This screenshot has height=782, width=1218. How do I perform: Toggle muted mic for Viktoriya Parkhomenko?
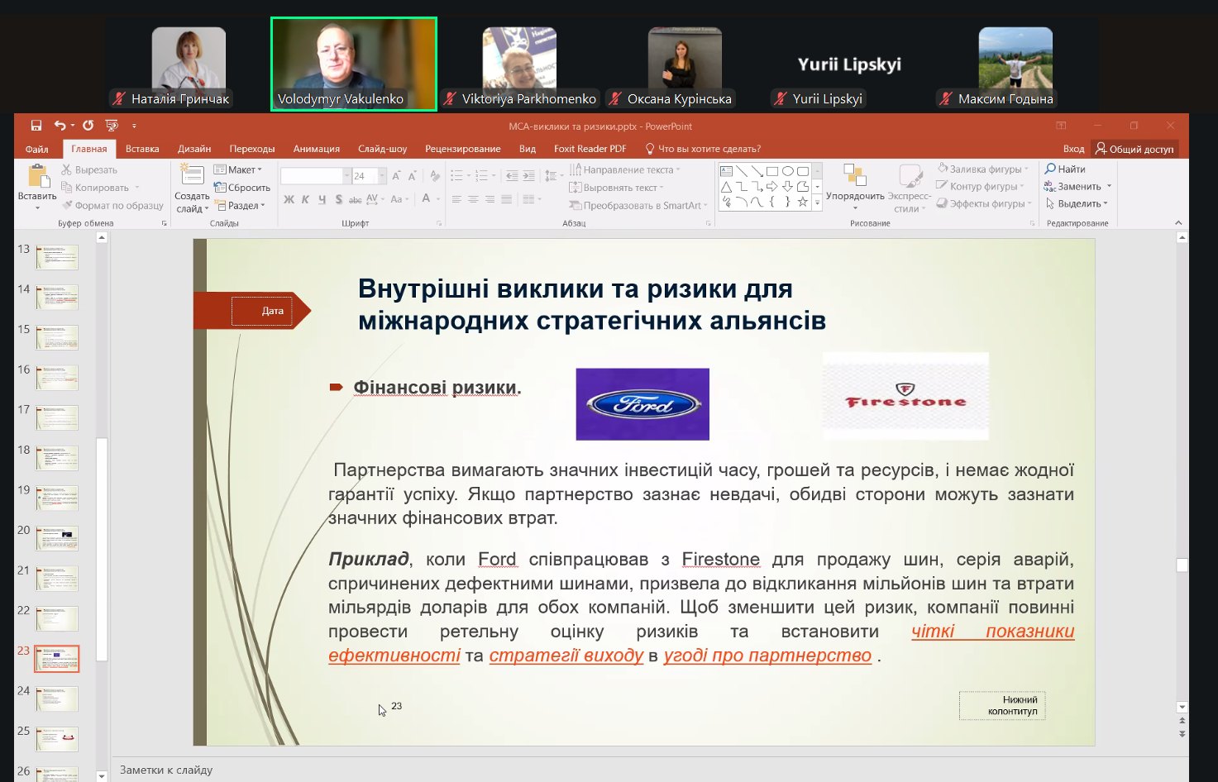click(451, 99)
